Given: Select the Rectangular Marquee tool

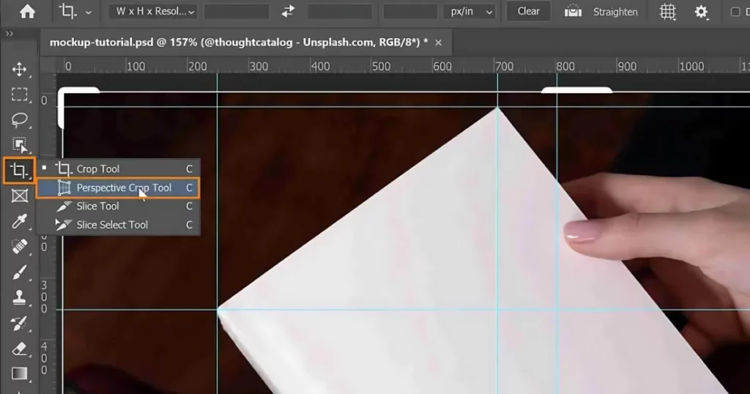Looking at the screenshot, I should coord(19,94).
